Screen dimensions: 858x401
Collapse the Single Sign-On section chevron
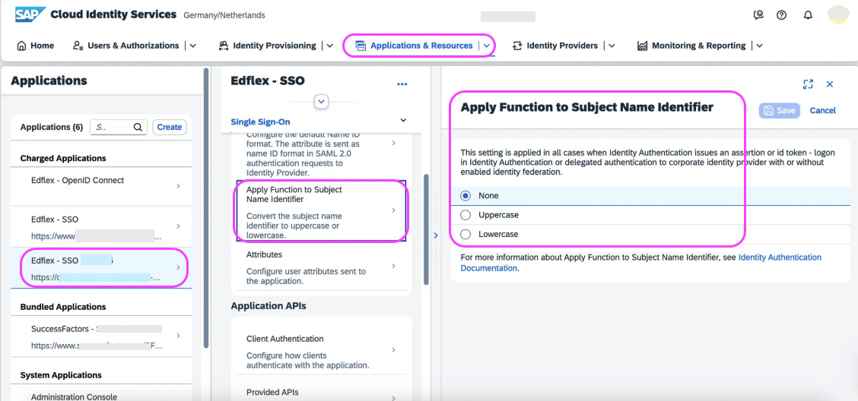(x=403, y=120)
